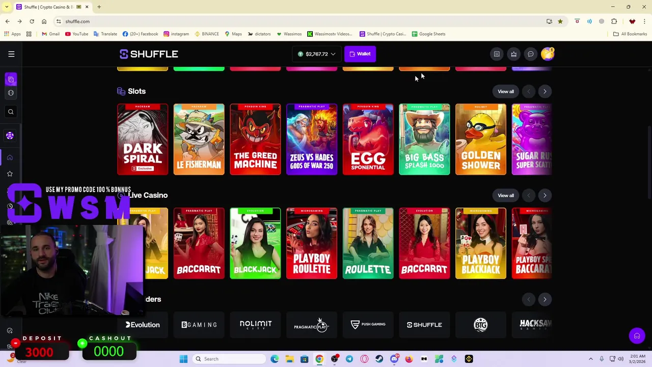Open the YouTube bookmark

[76, 34]
